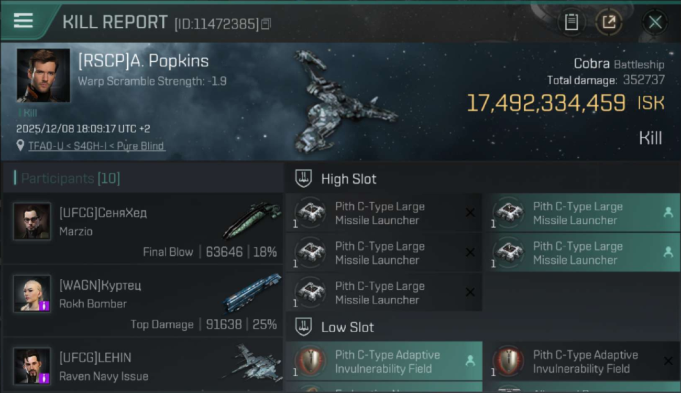The width and height of the screenshot is (681, 393).
Task: Share the kill report externally
Action: pos(609,22)
